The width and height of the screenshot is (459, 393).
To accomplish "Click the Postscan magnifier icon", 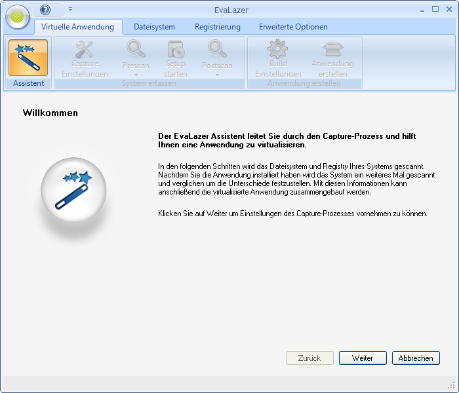I will click(217, 50).
